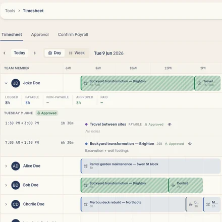
Task: Click Approved lock status on Backyard transformation entry
Action: click(x=175, y=144)
